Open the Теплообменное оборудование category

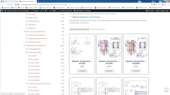click(36, 45)
